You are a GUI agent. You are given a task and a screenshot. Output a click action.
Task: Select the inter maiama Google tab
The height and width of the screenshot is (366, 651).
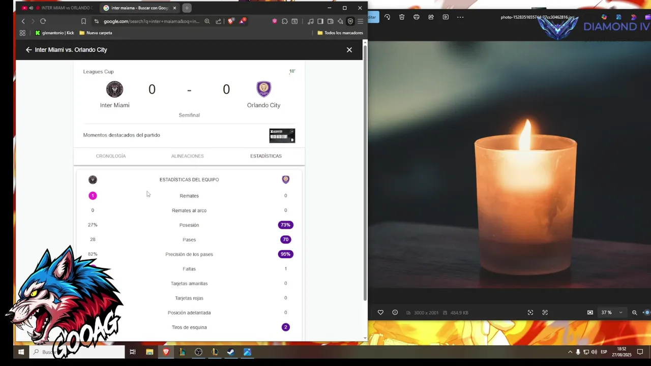pos(139,8)
